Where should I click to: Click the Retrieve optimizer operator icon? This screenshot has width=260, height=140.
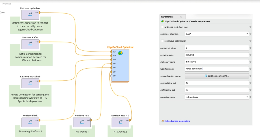(30, 15)
